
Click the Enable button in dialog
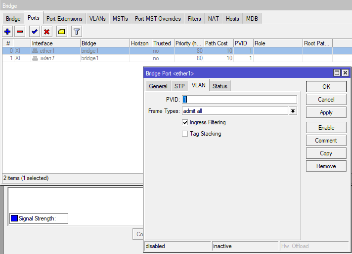coord(326,128)
